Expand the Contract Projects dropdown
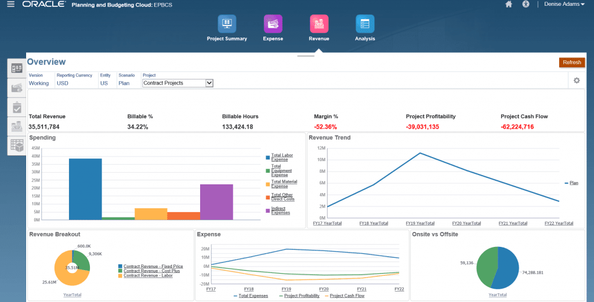 coord(209,83)
